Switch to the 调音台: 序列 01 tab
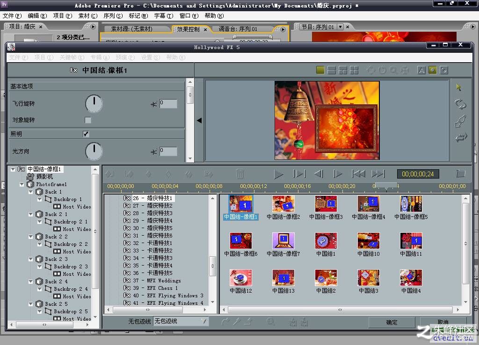Image resolution: width=479 pixels, height=345 pixels. [238, 29]
